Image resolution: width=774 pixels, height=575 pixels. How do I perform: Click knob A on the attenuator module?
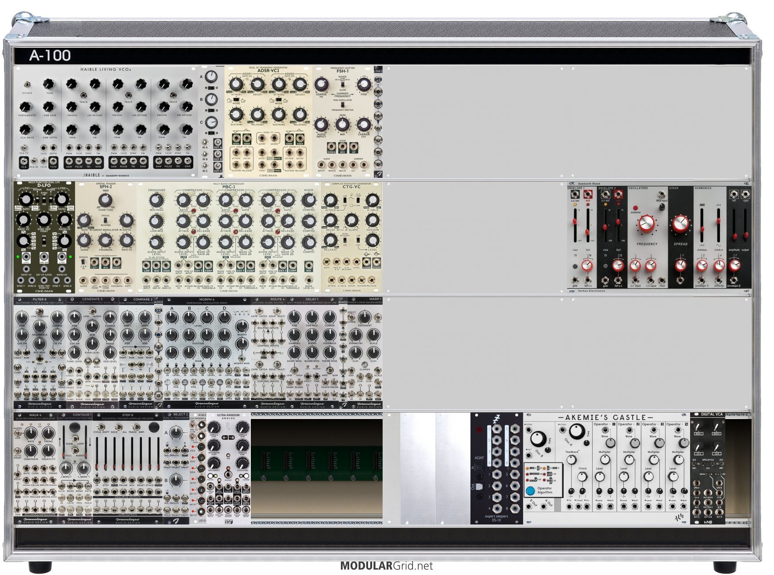[211, 76]
